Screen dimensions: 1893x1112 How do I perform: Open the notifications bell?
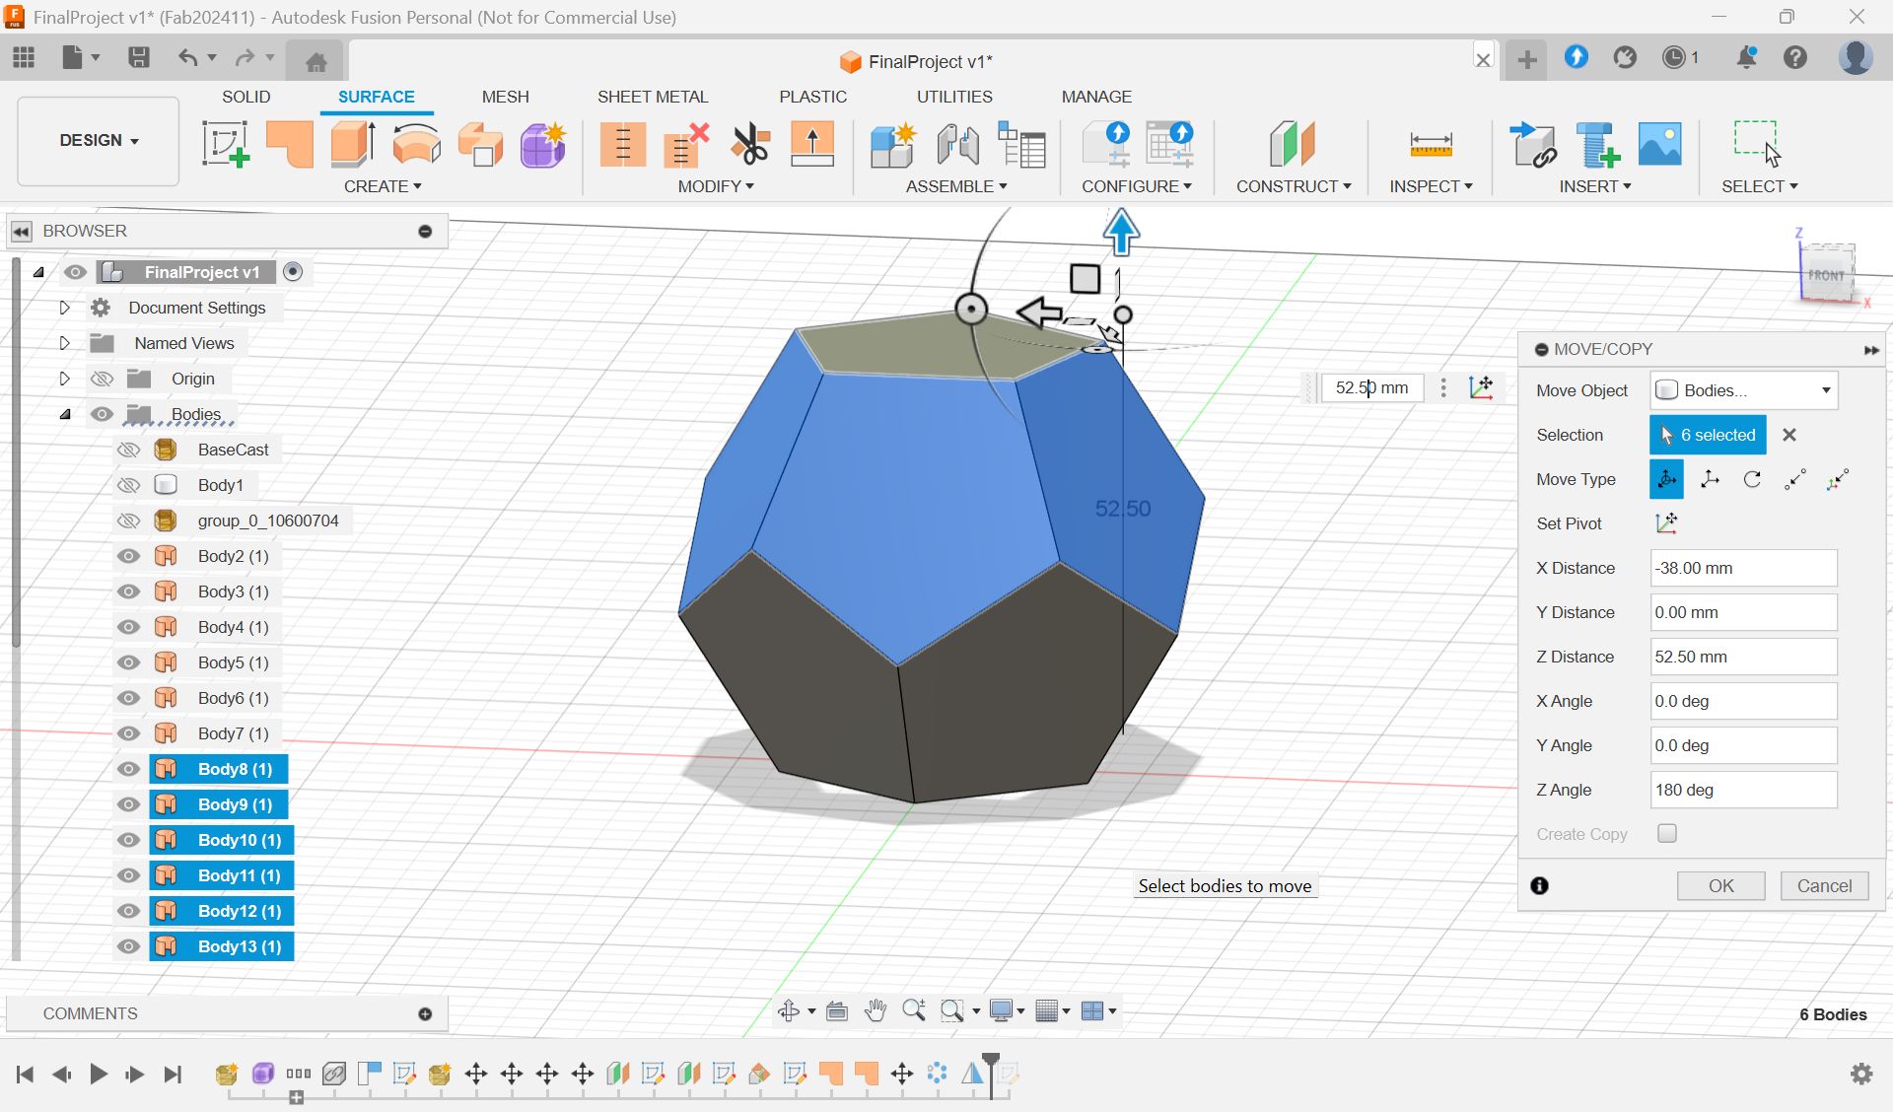point(1746,57)
